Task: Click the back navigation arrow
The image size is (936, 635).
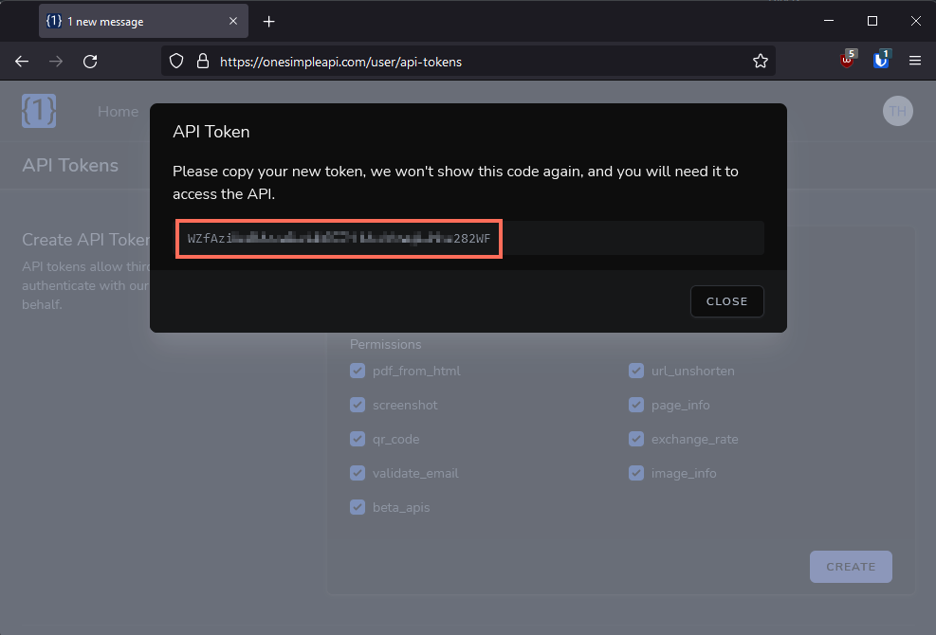Action: click(x=21, y=61)
